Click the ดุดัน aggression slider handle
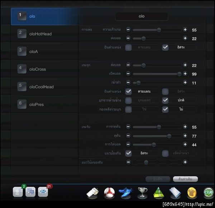 169,136
